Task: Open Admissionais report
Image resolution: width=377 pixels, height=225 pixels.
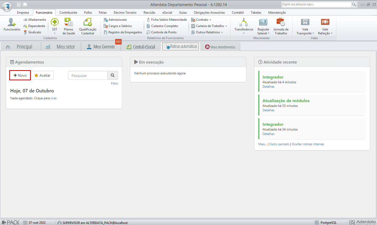Action: click(115, 20)
